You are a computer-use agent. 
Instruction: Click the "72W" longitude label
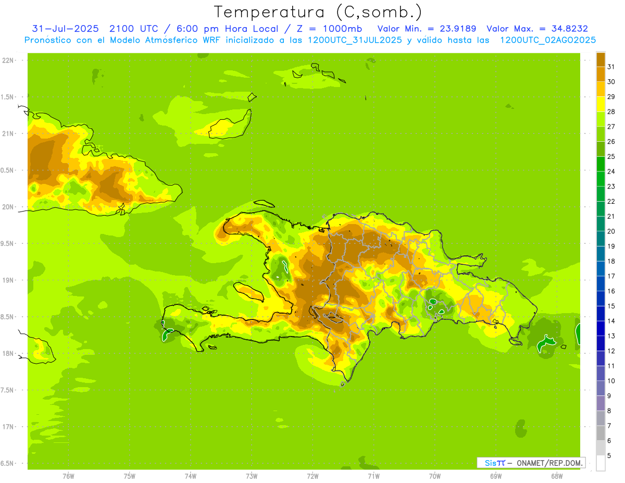pos(312,476)
